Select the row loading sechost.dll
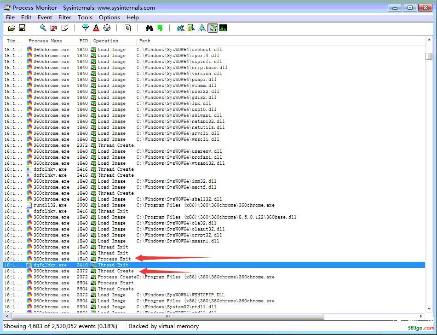 coord(214,50)
